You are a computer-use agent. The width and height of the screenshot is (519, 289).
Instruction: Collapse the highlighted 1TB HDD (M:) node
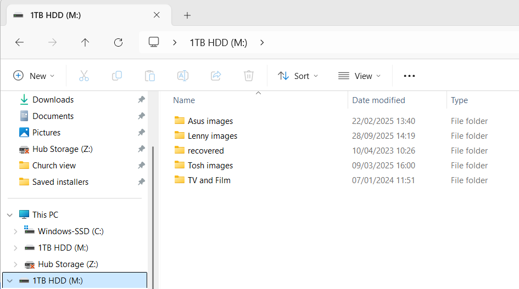click(x=10, y=281)
